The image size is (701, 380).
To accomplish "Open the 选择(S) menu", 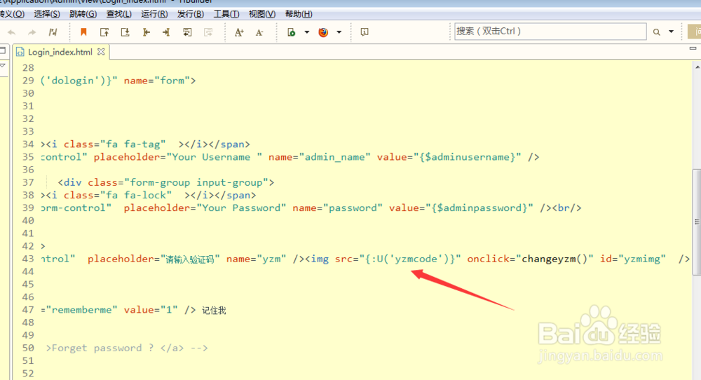I will (x=46, y=14).
